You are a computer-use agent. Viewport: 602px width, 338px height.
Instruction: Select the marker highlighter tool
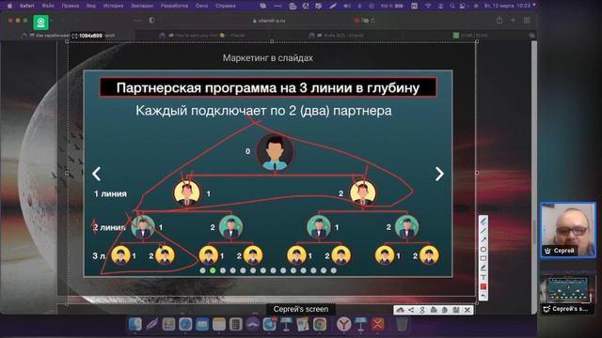(483, 268)
